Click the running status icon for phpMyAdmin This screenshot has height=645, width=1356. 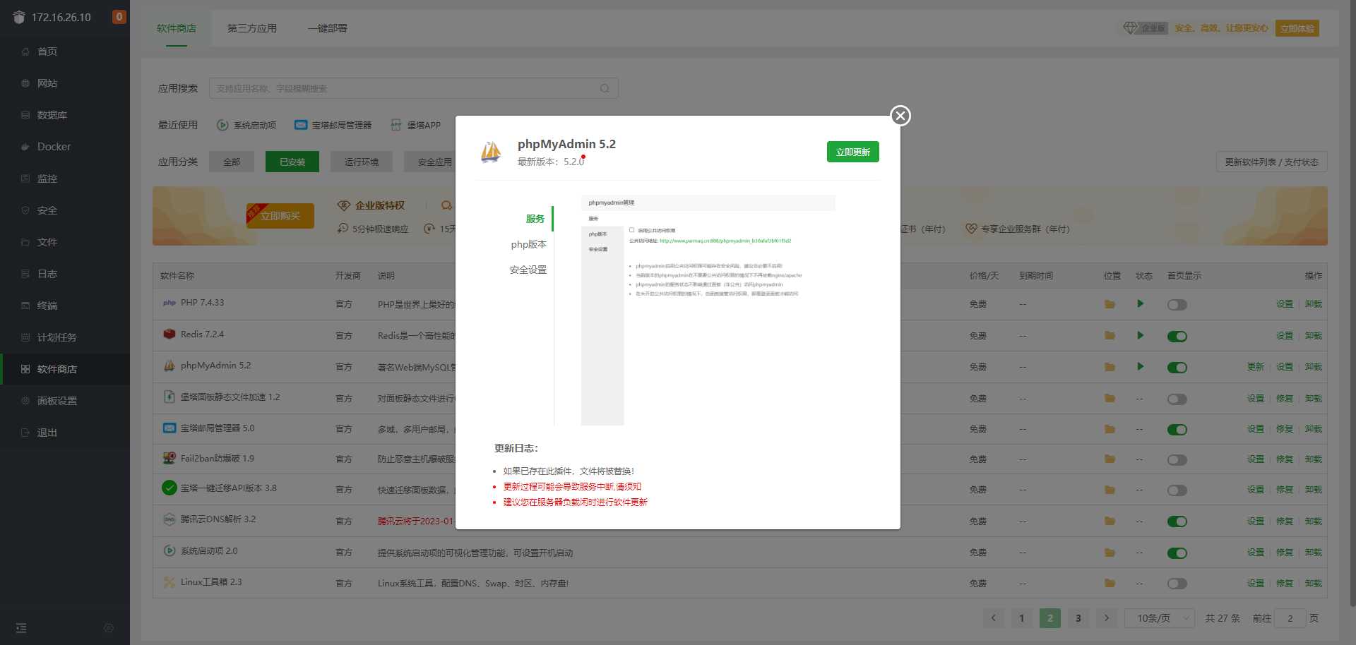pos(1140,367)
